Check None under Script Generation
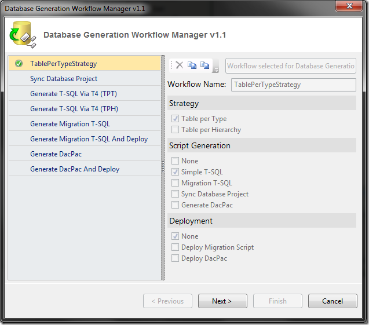The image size is (369, 325). point(175,160)
